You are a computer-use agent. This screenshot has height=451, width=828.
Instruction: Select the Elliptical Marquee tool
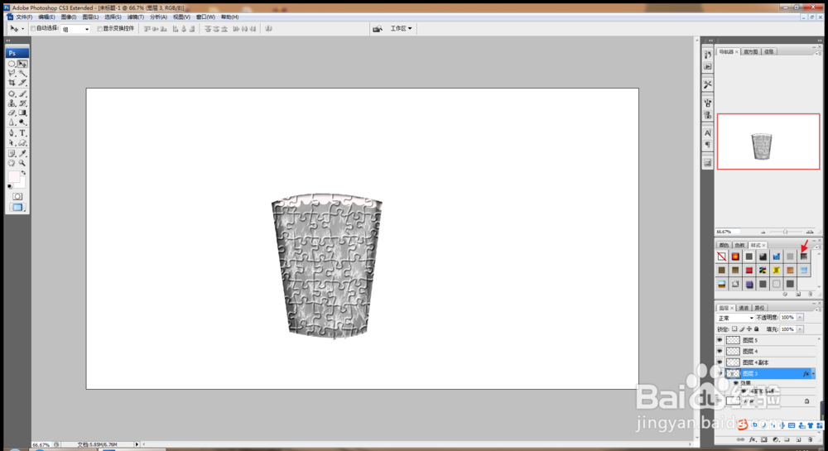pyautogui.click(x=12, y=64)
